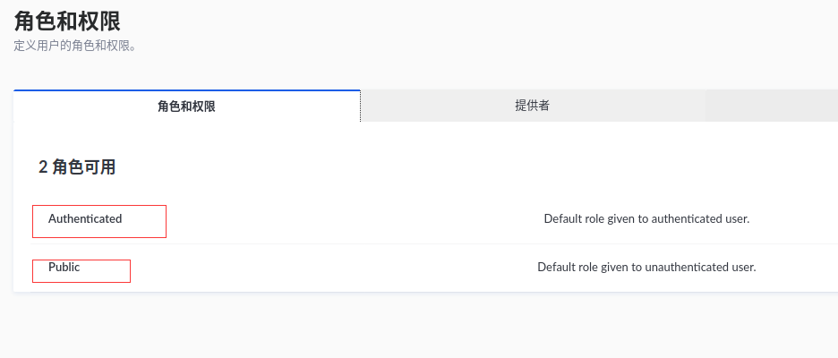Click the divider line between the role rows
The height and width of the screenshot is (358, 838).
pyautogui.click(x=434, y=243)
